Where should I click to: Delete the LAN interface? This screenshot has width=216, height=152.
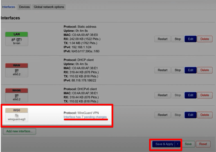click(x=204, y=39)
